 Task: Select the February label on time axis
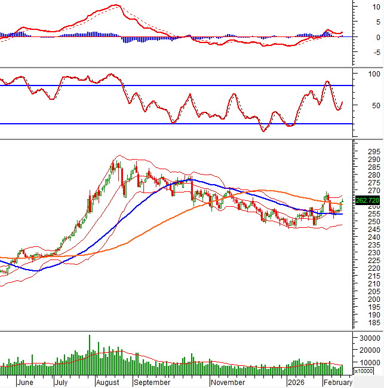click(x=337, y=382)
